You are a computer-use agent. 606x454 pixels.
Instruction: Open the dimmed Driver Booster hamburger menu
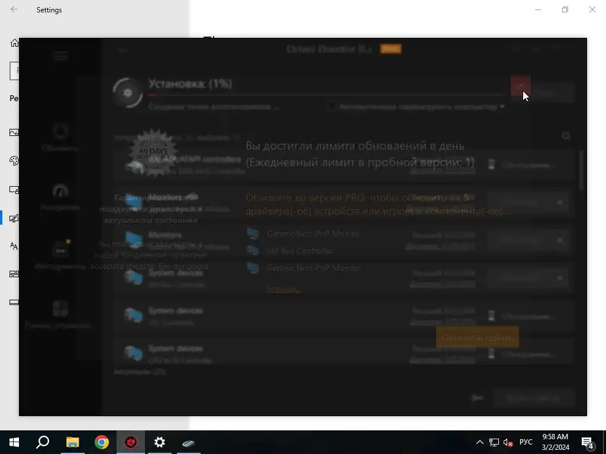(x=60, y=57)
